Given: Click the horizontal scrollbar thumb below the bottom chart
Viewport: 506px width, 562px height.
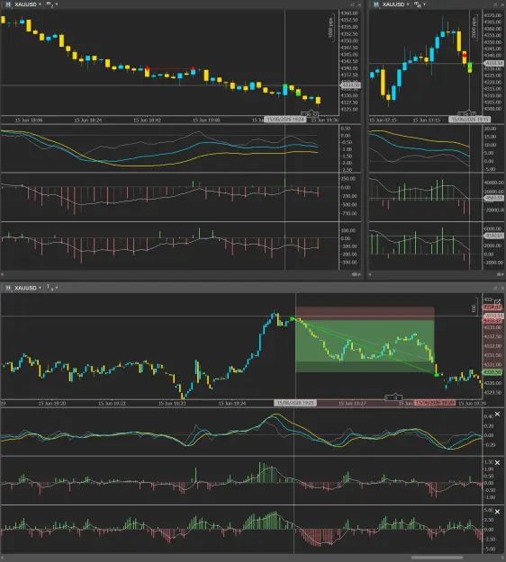Looking at the screenshot, I should tap(437, 558).
